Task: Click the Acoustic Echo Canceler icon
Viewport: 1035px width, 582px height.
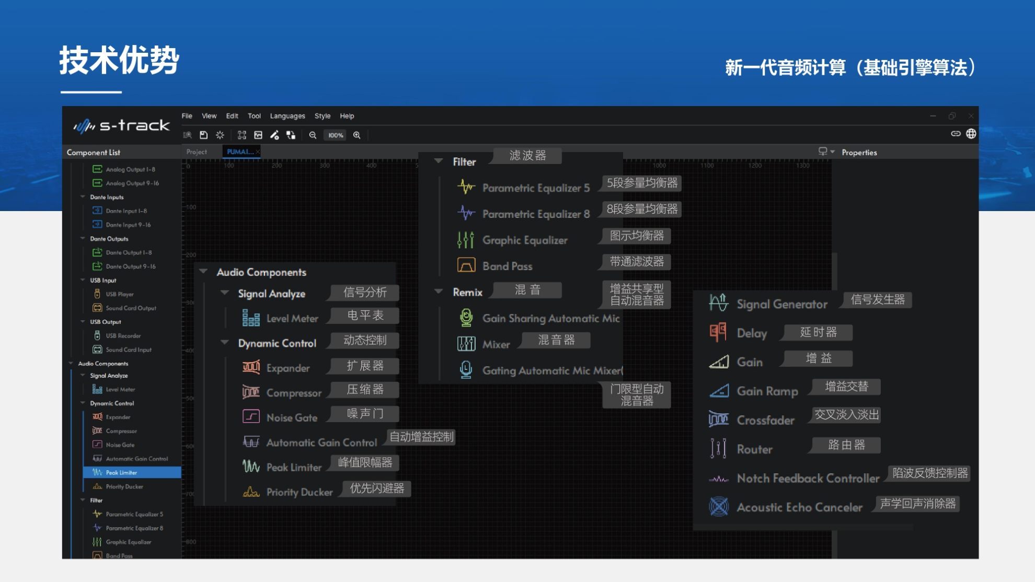Action: pos(718,506)
